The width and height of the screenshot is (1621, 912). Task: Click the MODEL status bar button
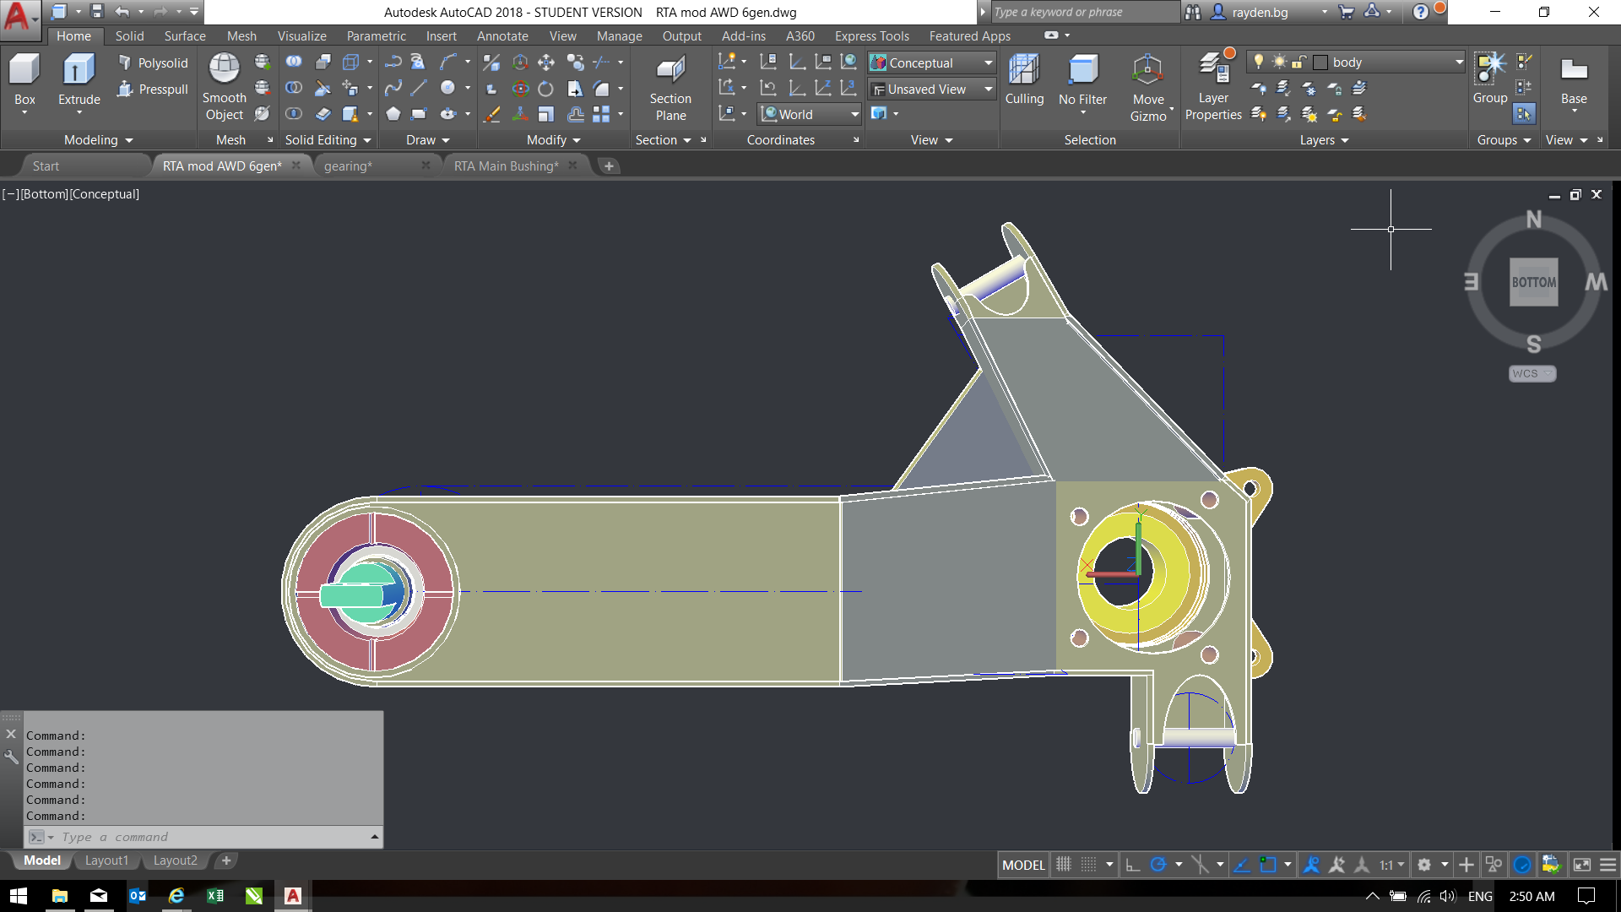[x=1023, y=865]
